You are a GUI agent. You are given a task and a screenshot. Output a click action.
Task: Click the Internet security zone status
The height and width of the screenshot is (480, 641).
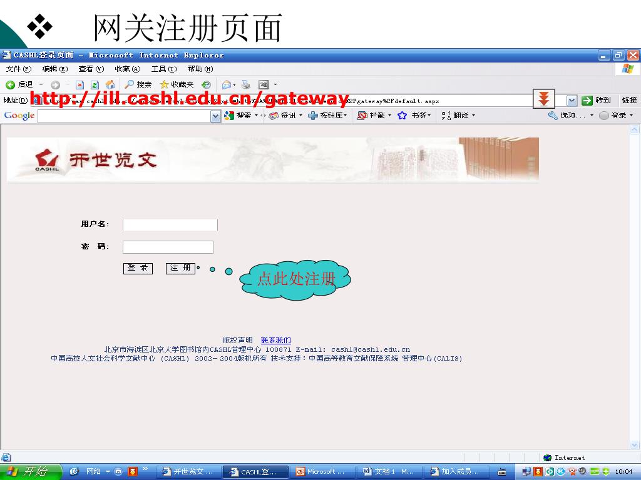[565, 458]
